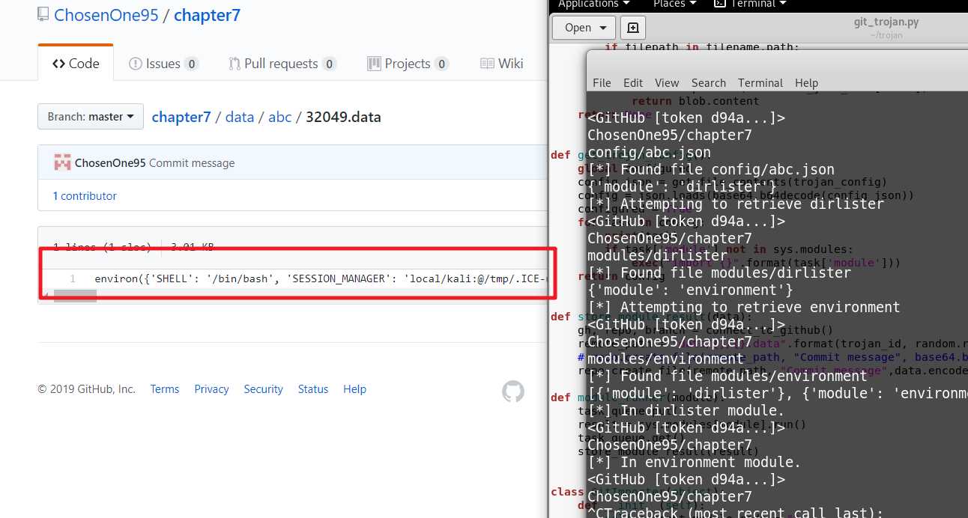Click the Pull requests icon
This screenshot has width=968, height=518.
[x=235, y=64]
